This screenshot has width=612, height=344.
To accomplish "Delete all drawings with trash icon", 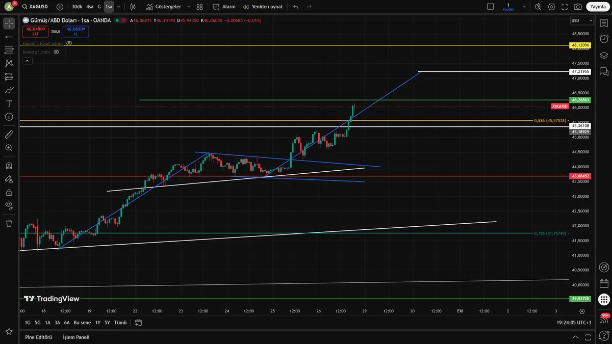I will tap(9, 223).
